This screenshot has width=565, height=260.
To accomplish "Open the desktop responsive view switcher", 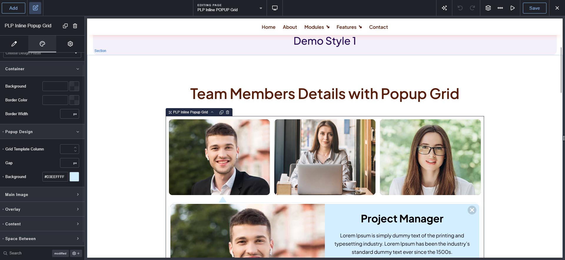I will (275, 8).
